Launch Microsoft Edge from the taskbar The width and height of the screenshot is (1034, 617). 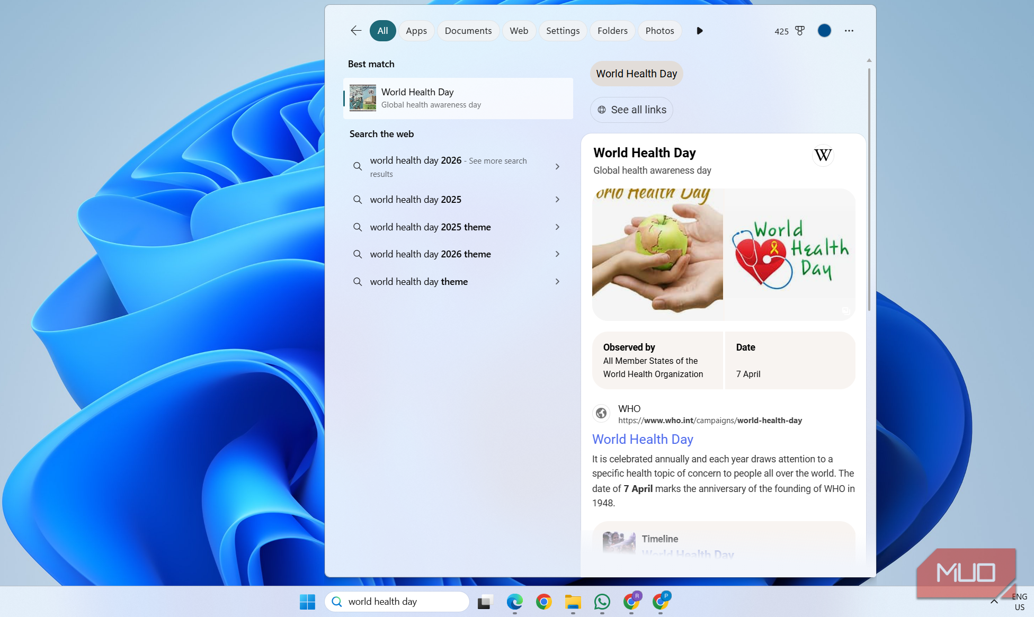click(514, 602)
